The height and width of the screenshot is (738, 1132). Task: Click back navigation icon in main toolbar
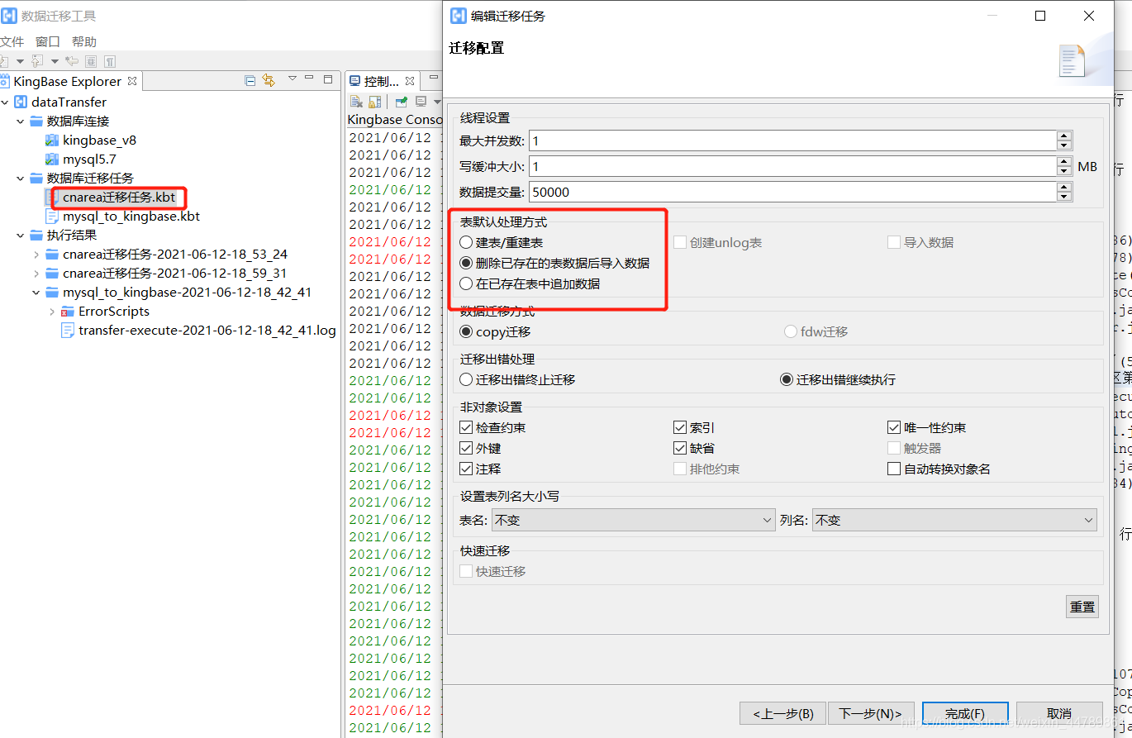click(x=72, y=61)
